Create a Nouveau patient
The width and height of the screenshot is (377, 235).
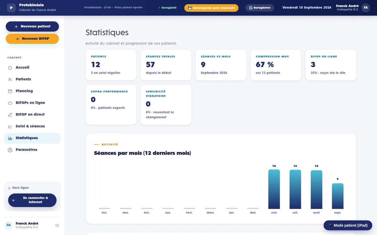click(x=32, y=26)
